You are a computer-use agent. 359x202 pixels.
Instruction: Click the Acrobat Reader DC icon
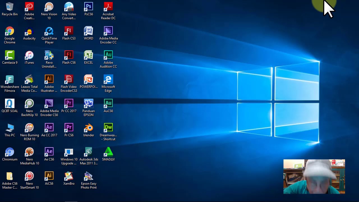point(108,7)
